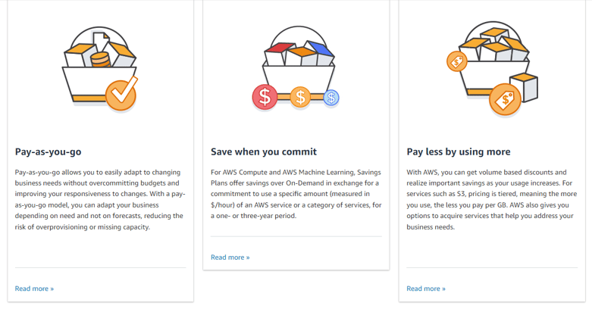Open Read more under Pay less by using more
Viewport: 592px width, 309px height.
click(426, 289)
